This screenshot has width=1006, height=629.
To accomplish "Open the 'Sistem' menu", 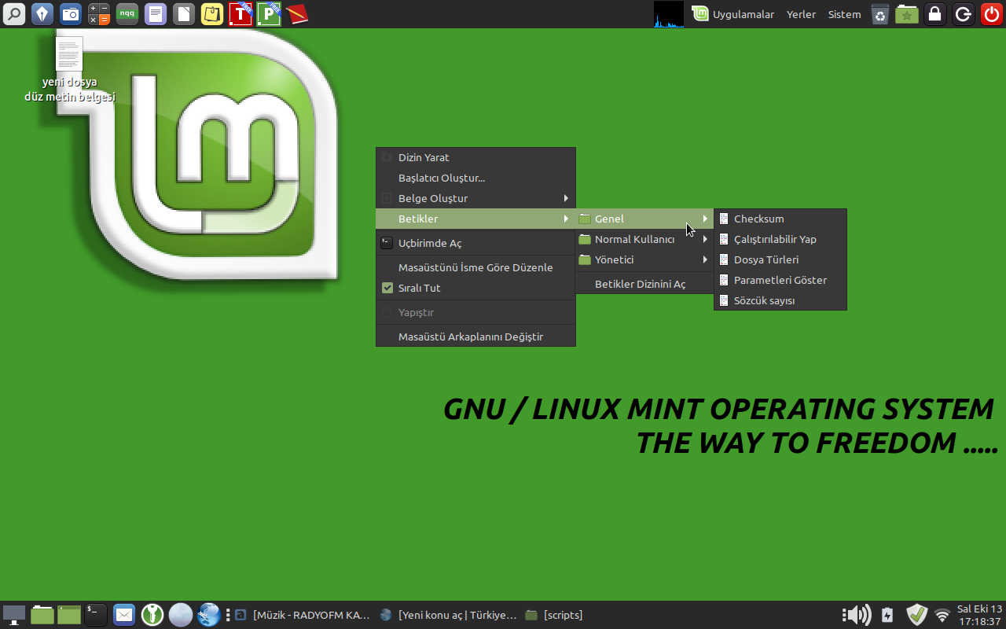I will (844, 14).
